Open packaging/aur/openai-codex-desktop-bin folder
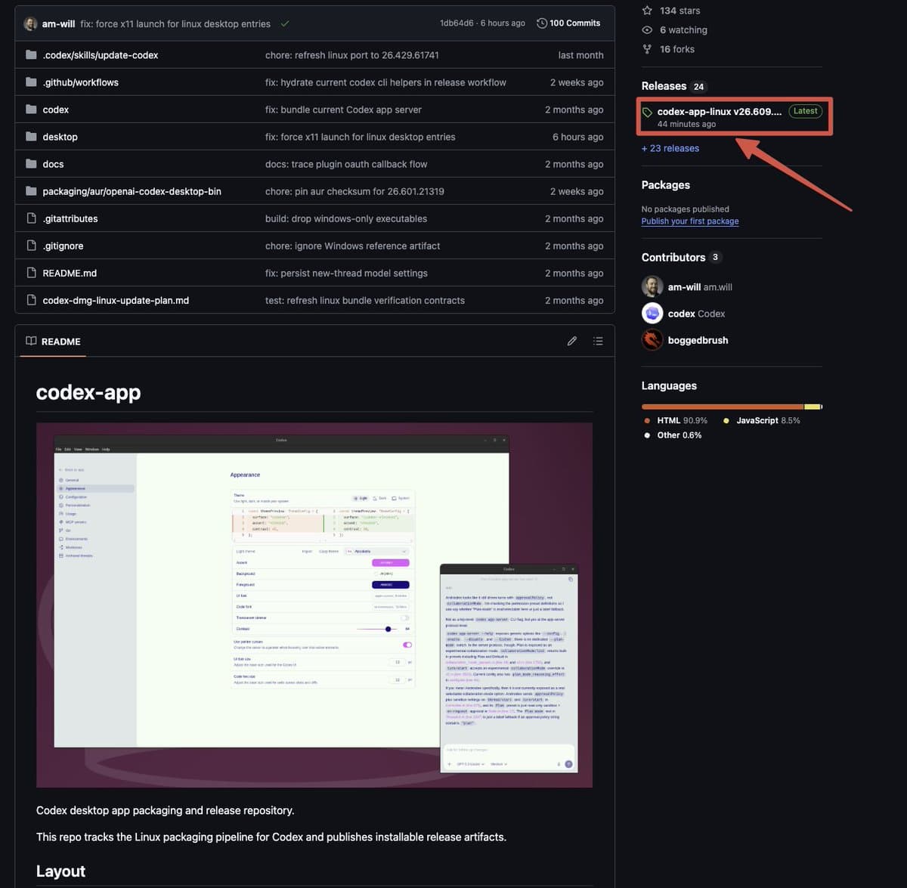This screenshot has height=888, width=907. coord(132,191)
